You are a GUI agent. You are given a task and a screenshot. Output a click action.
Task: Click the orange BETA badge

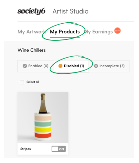point(117,31)
